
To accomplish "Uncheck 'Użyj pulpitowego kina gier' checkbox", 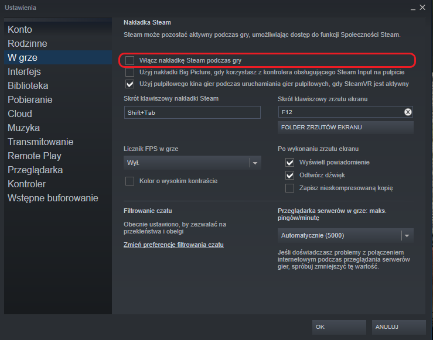I will pos(130,84).
